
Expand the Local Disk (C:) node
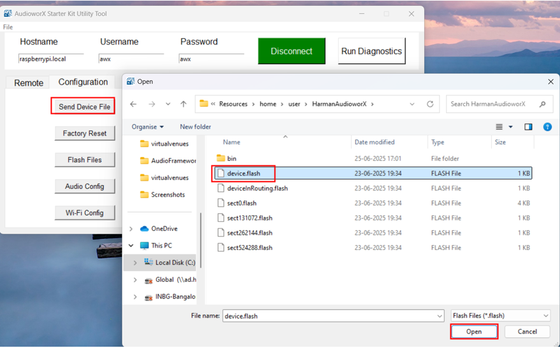(135, 263)
